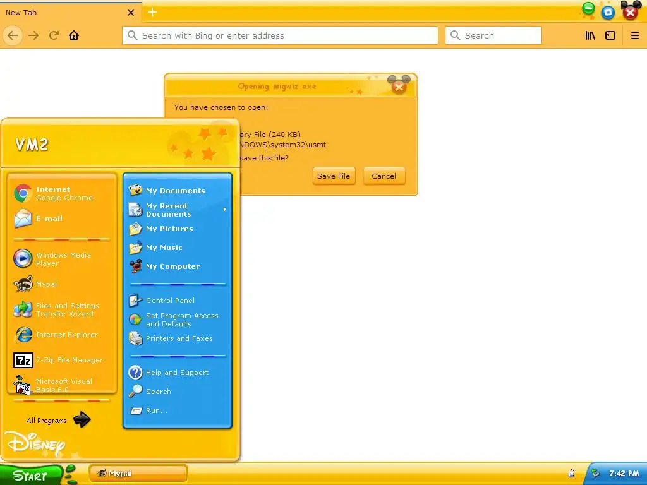Go to browser Home page

74,35
